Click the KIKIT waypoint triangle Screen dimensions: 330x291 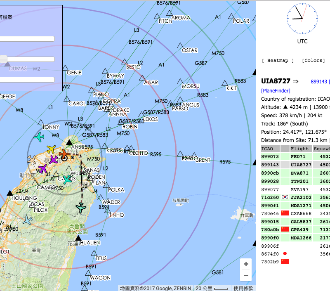pos(225,83)
